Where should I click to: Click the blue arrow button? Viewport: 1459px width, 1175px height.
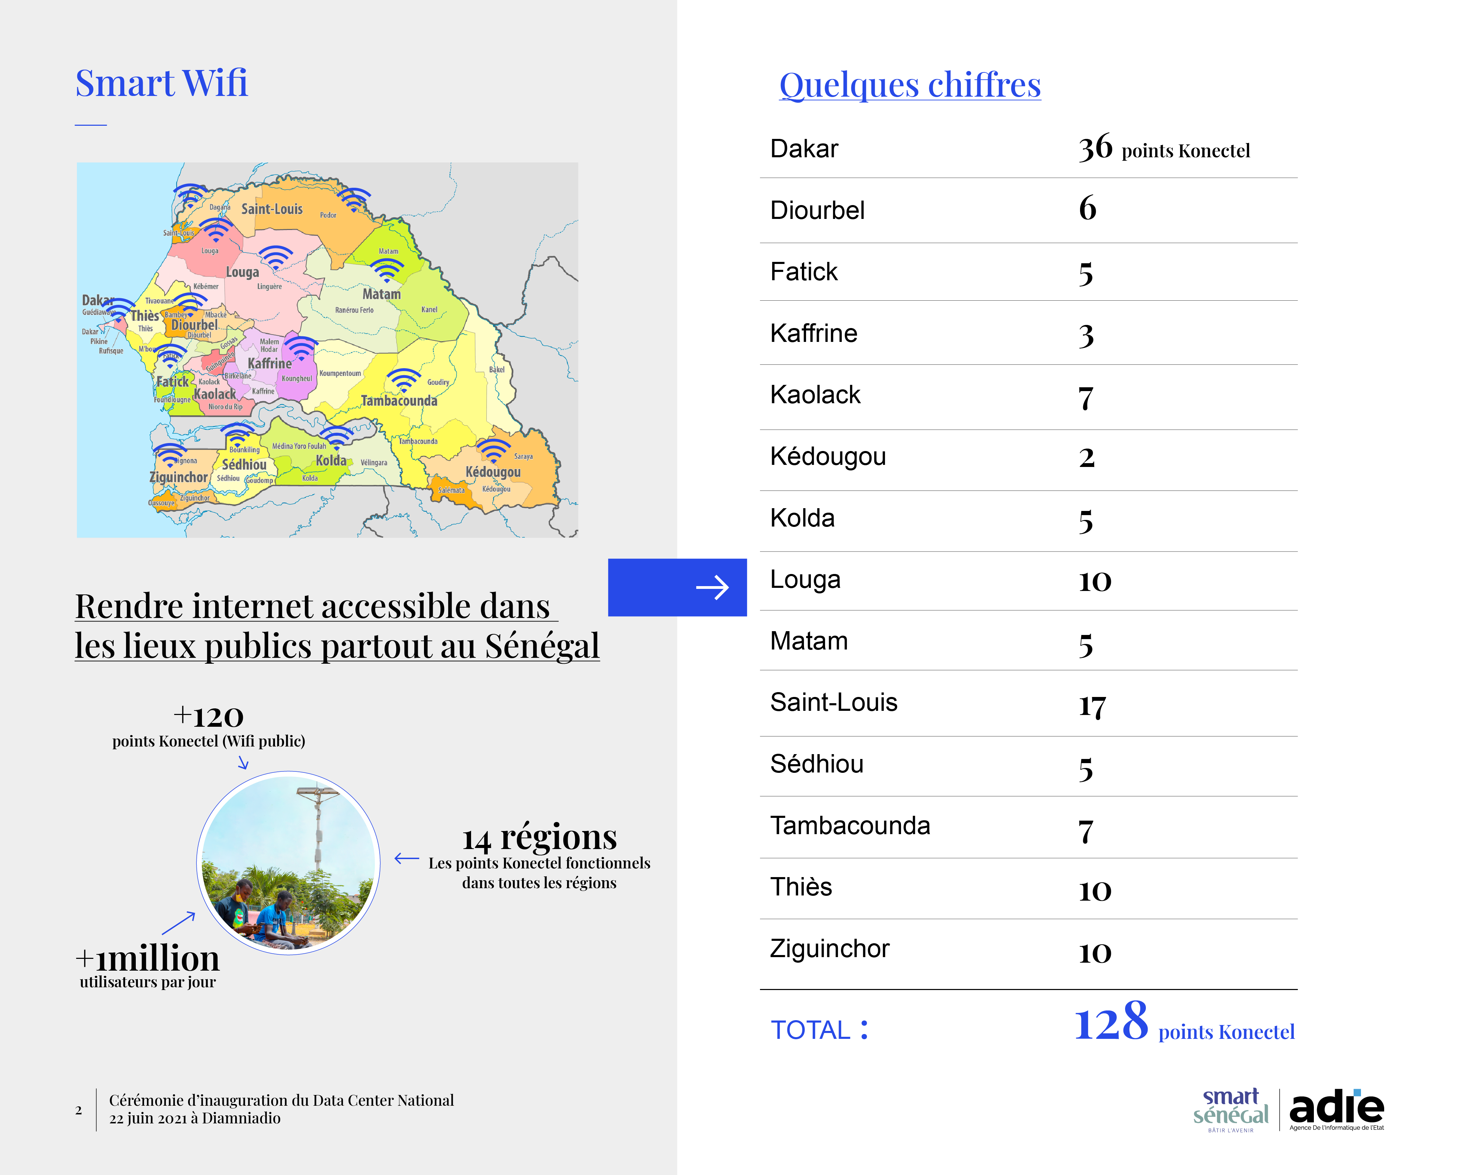coord(678,587)
